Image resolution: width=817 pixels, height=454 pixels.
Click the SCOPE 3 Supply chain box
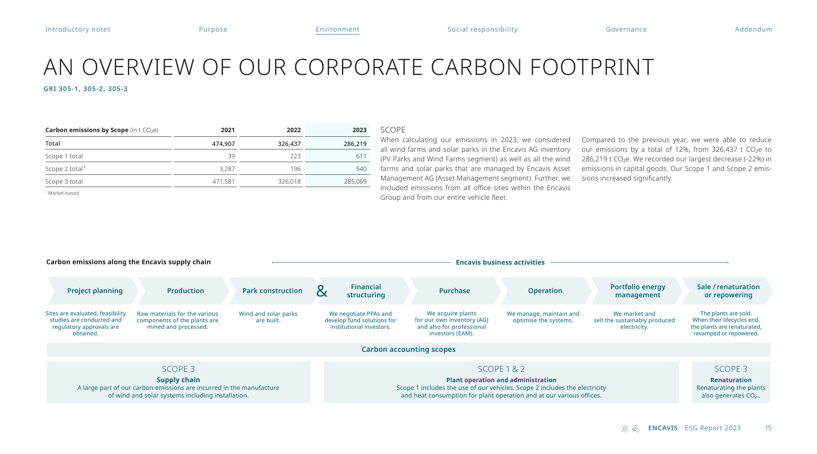(x=178, y=382)
